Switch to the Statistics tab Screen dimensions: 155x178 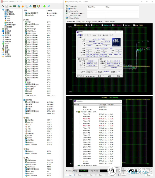tap(112, 22)
